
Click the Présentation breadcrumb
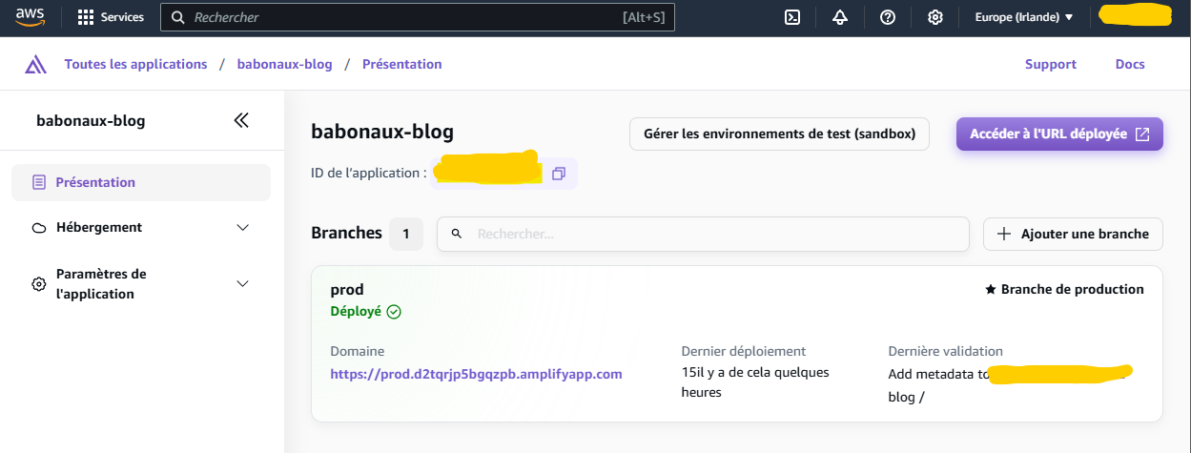pos(402,65)
